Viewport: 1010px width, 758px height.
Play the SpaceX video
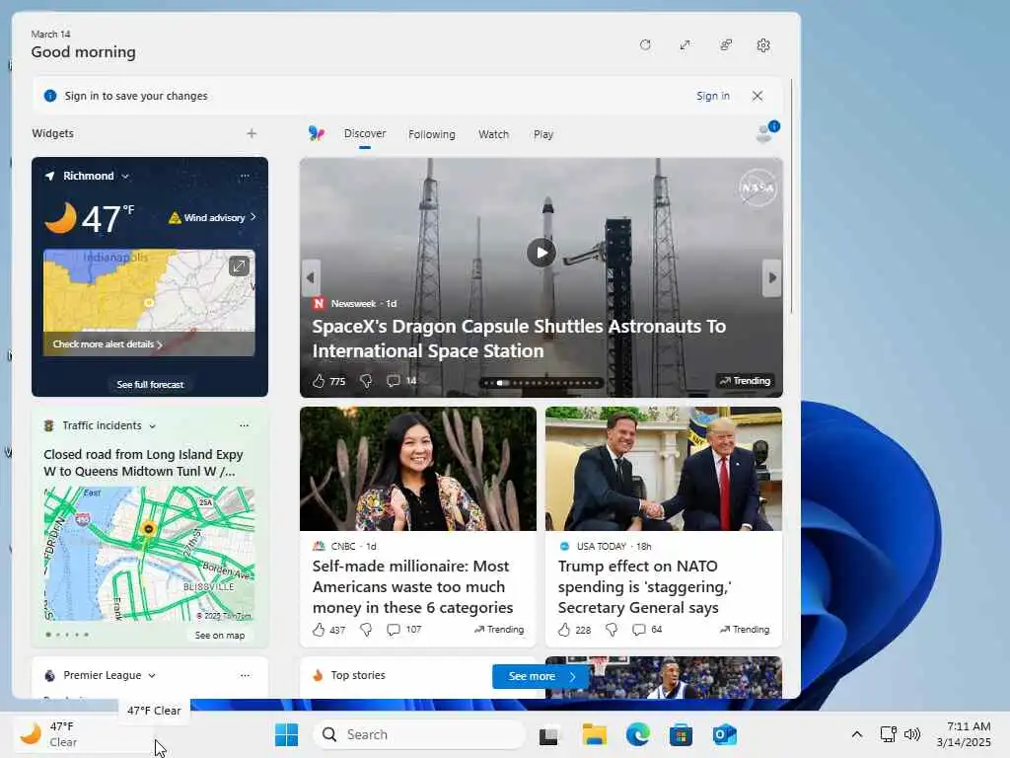[541, 253]
